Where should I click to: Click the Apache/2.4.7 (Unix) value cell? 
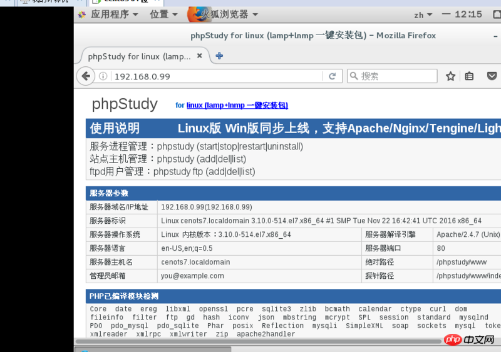[468, 234]
